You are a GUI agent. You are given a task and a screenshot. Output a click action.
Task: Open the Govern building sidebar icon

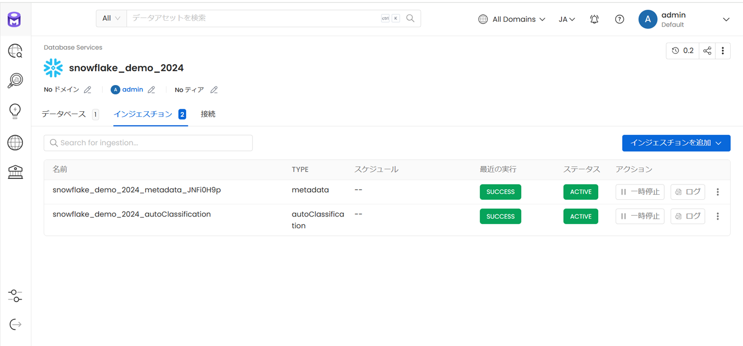click(15, 172)
